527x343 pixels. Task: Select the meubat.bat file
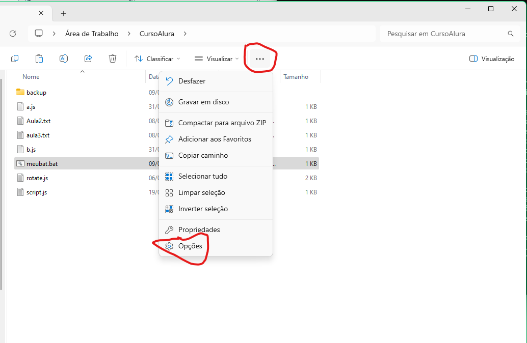click(42, 164)
